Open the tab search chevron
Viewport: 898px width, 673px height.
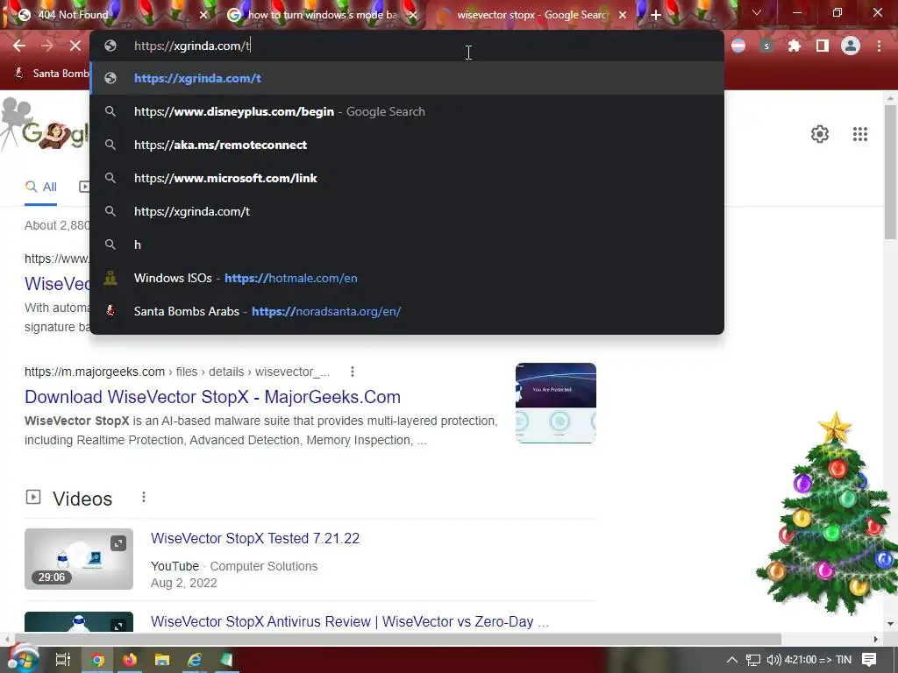[x=757, y=12]
